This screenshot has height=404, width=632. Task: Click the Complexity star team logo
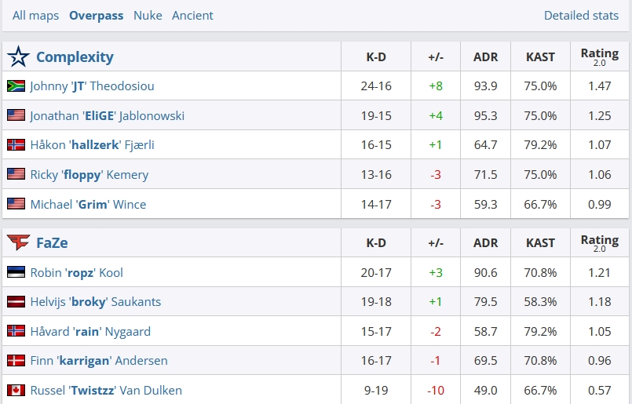[x=18, y=56]
